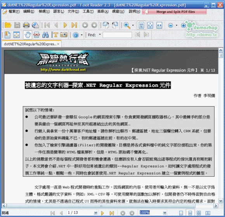This screenshot has width=225, height=217.
Task: Click previous view round button in toolbar
Action: (x=85, y=25)
